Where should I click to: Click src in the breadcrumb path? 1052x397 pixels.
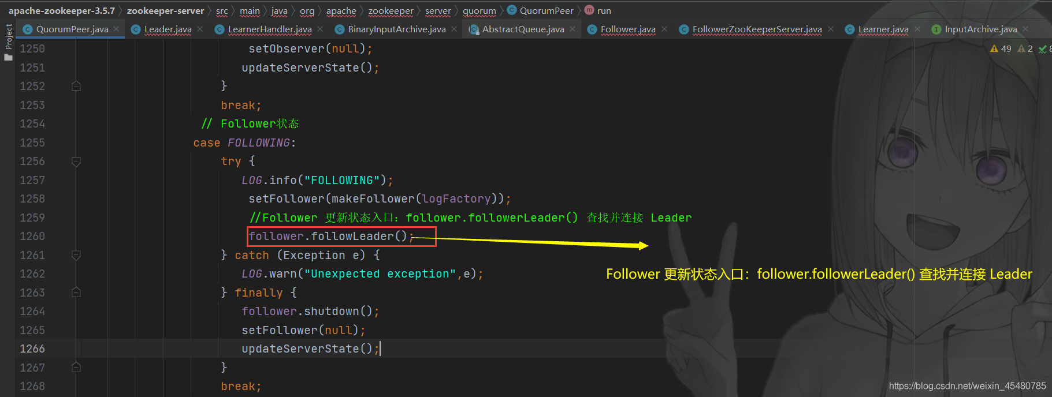(222, 10)
